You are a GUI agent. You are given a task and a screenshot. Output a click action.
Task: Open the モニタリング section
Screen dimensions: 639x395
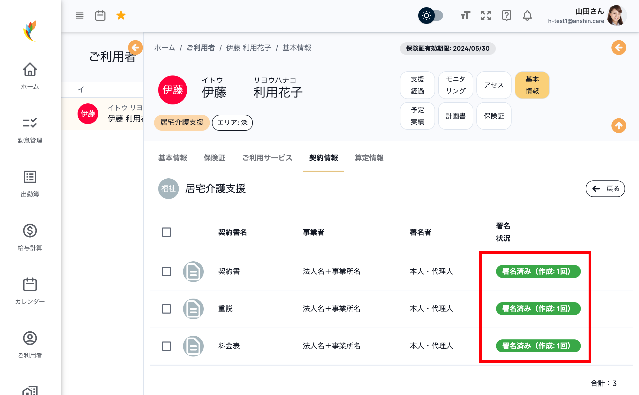[x=455, y=85]
